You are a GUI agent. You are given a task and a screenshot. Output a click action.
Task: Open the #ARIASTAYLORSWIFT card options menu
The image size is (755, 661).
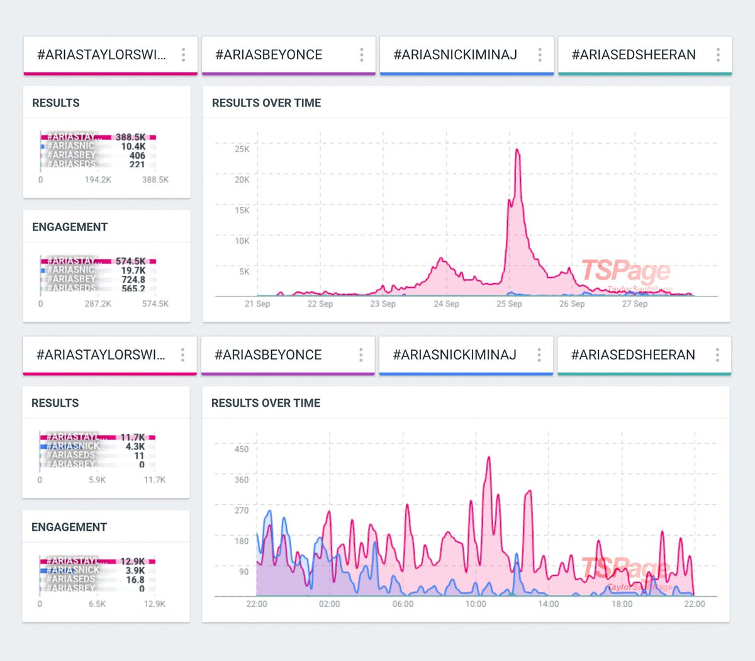click(x=184, y=55)
